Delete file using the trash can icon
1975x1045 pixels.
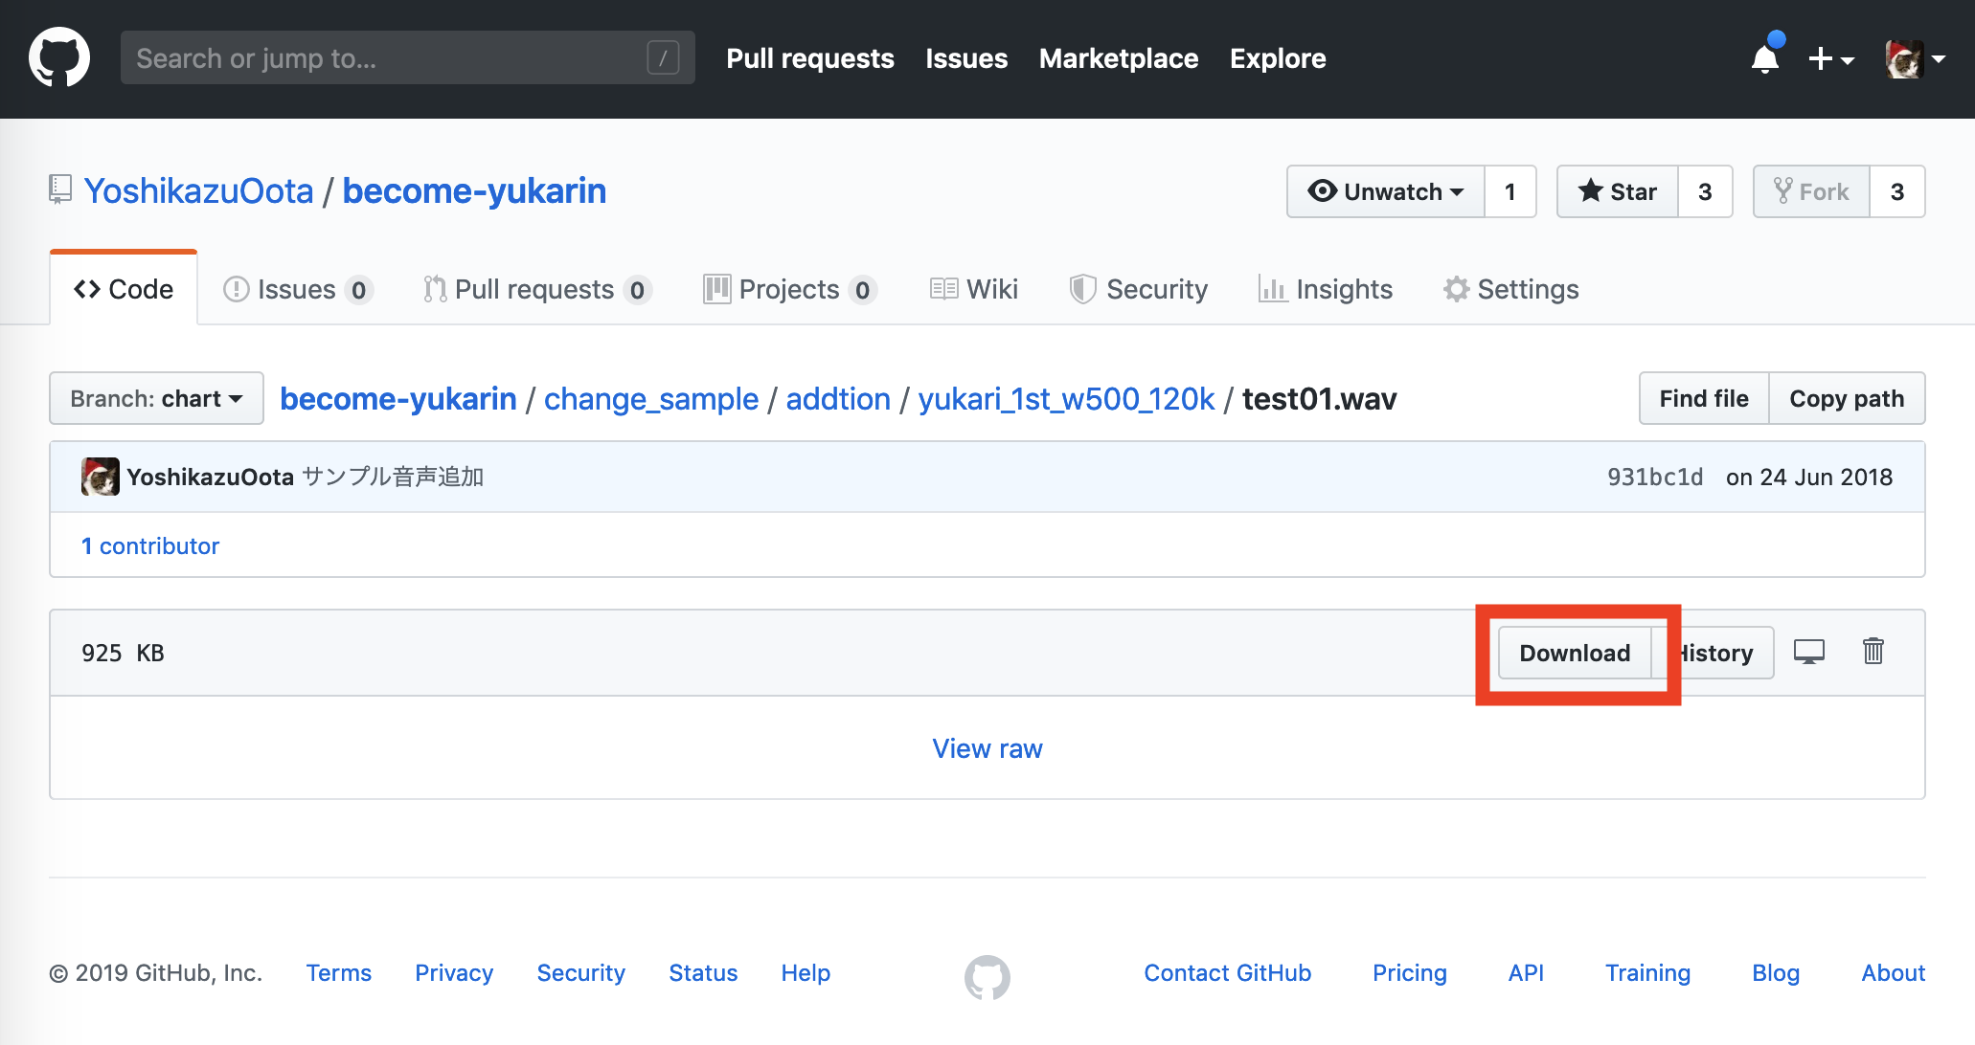coord(1873,652)
